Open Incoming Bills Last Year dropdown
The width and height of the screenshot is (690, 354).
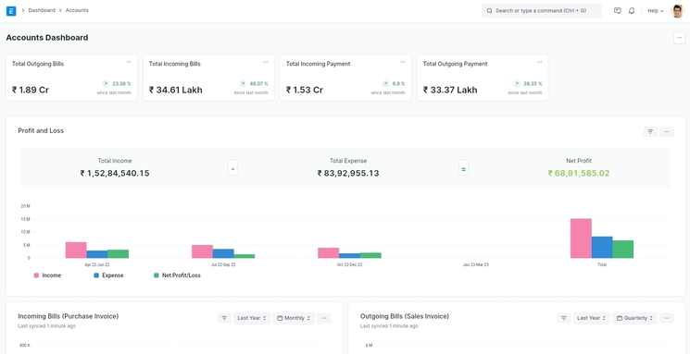[x=252, y=319]
